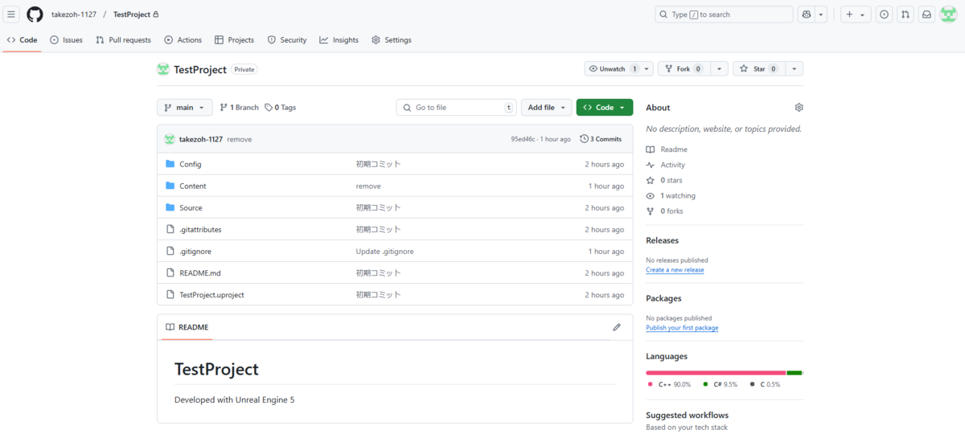This screenshot has height=434, width=965.
Task: Click the Config folder icon
Action: point(170,164)
